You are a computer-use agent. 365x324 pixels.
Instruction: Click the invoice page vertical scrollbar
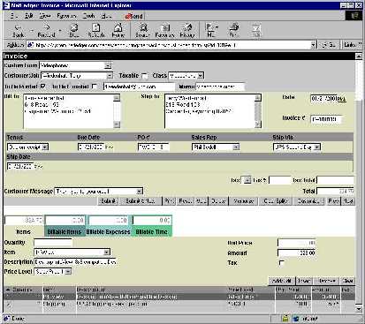click(359, 183)
